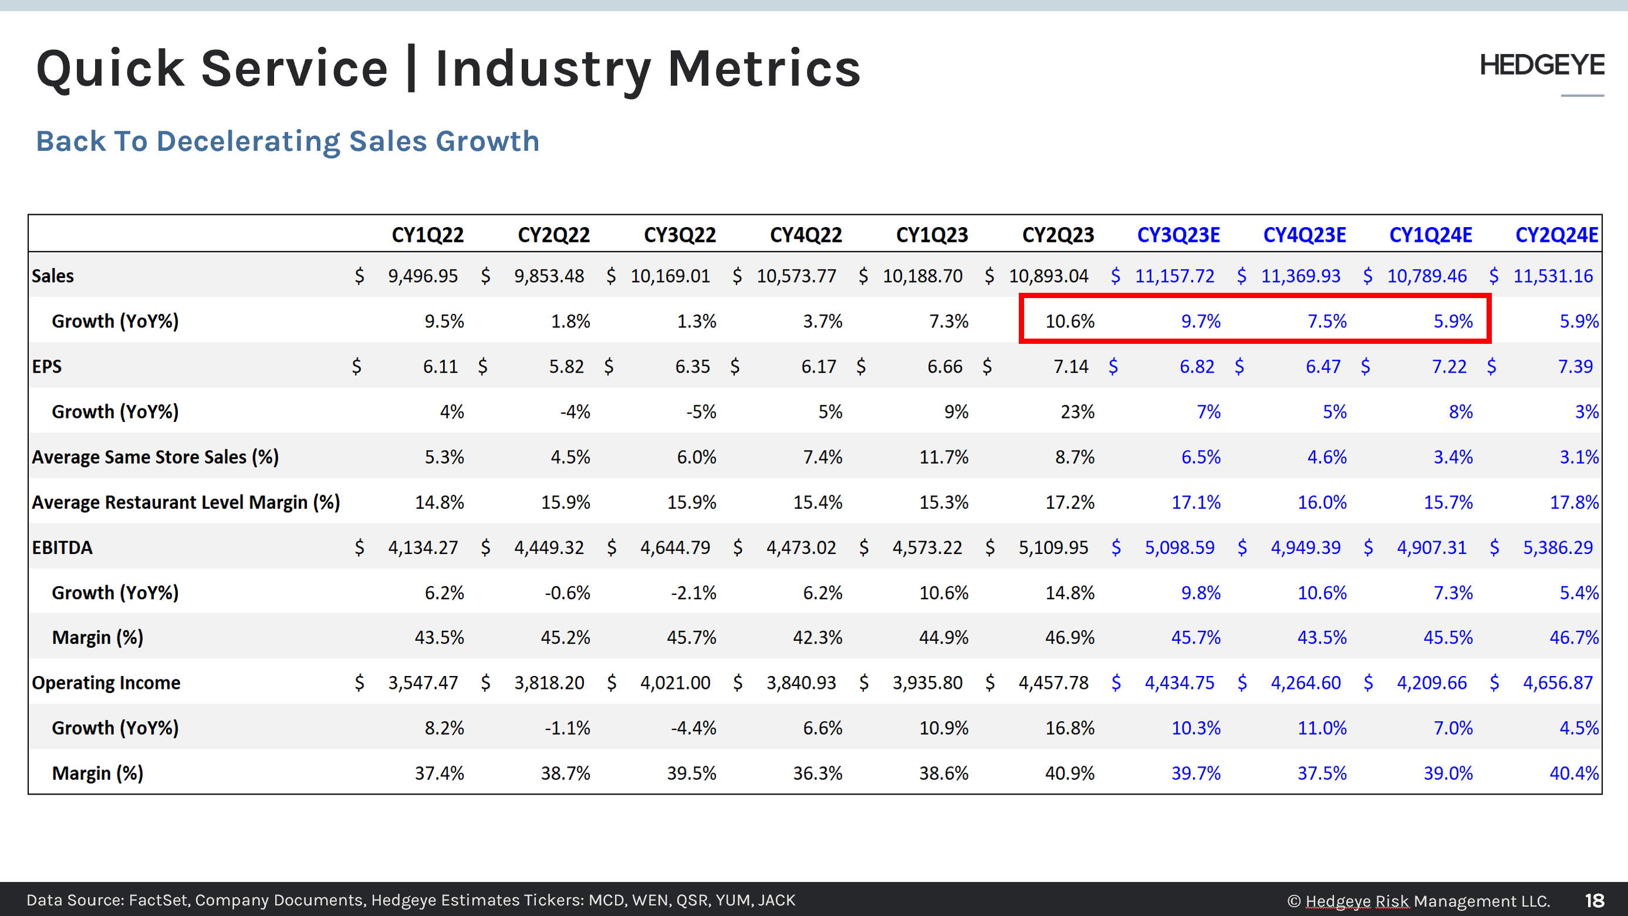Click Average Restaurant Level Margin row label

click(x=186, y=502)
